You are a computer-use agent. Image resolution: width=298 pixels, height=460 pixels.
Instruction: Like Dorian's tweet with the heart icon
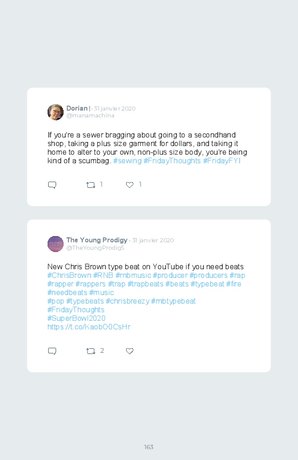click(130, 185)
